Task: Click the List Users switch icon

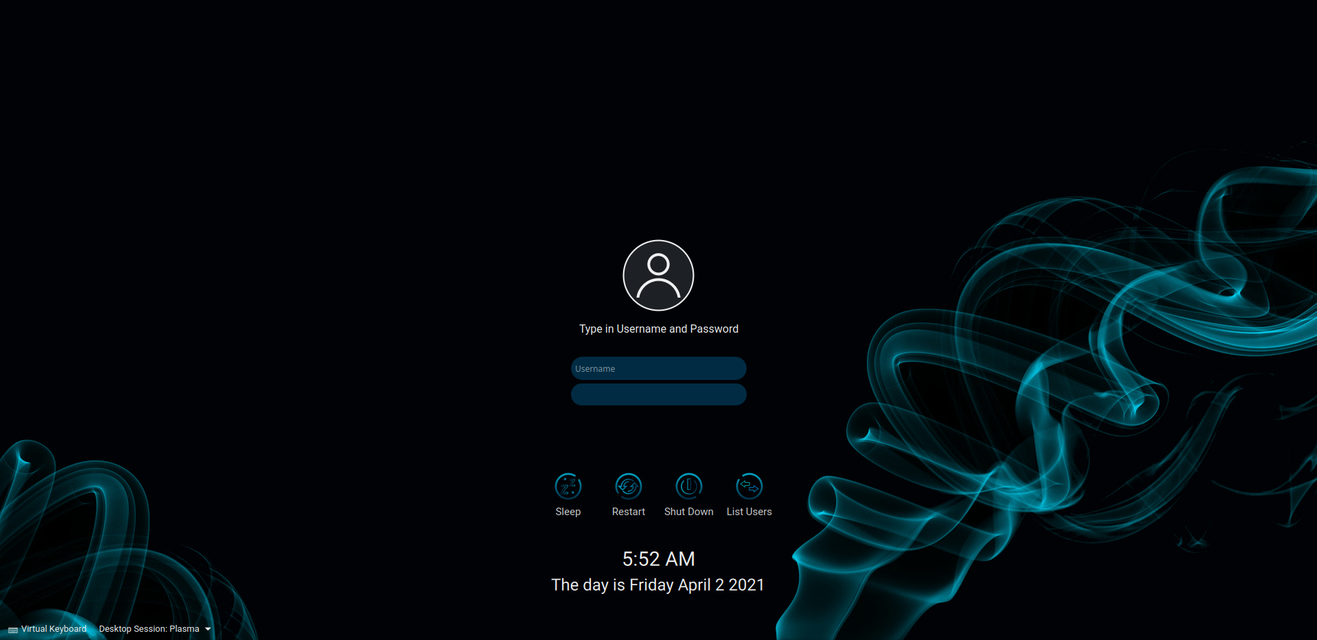Action: pos(749,487)
